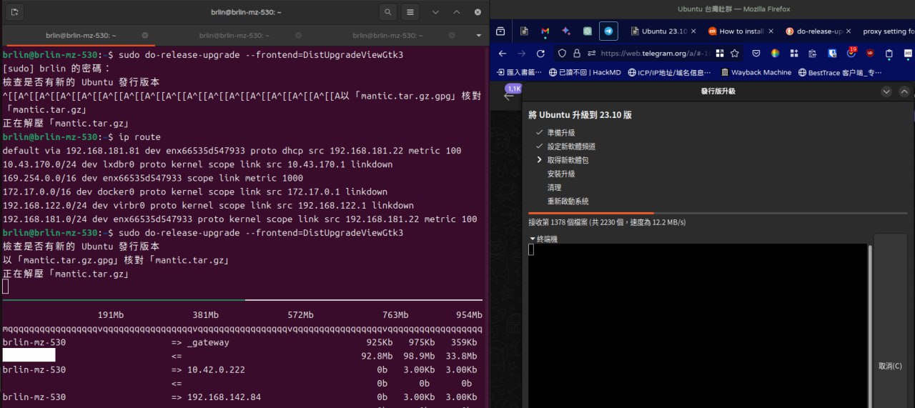The height and width of the screenshot is (408, 915).
Task: Open the rainbow color wheel extension
Action: tap(776, 54)
